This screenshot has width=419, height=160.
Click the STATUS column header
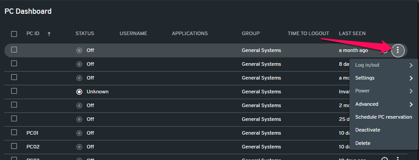tap(85, 33)
